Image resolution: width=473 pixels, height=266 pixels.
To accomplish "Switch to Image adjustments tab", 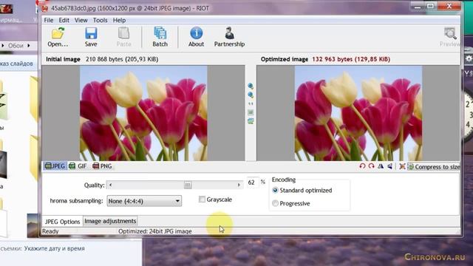I will pyautogui.click(x=110, y=221).
